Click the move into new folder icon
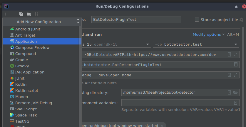Viewport: 246px width, 127px height. 29,14
